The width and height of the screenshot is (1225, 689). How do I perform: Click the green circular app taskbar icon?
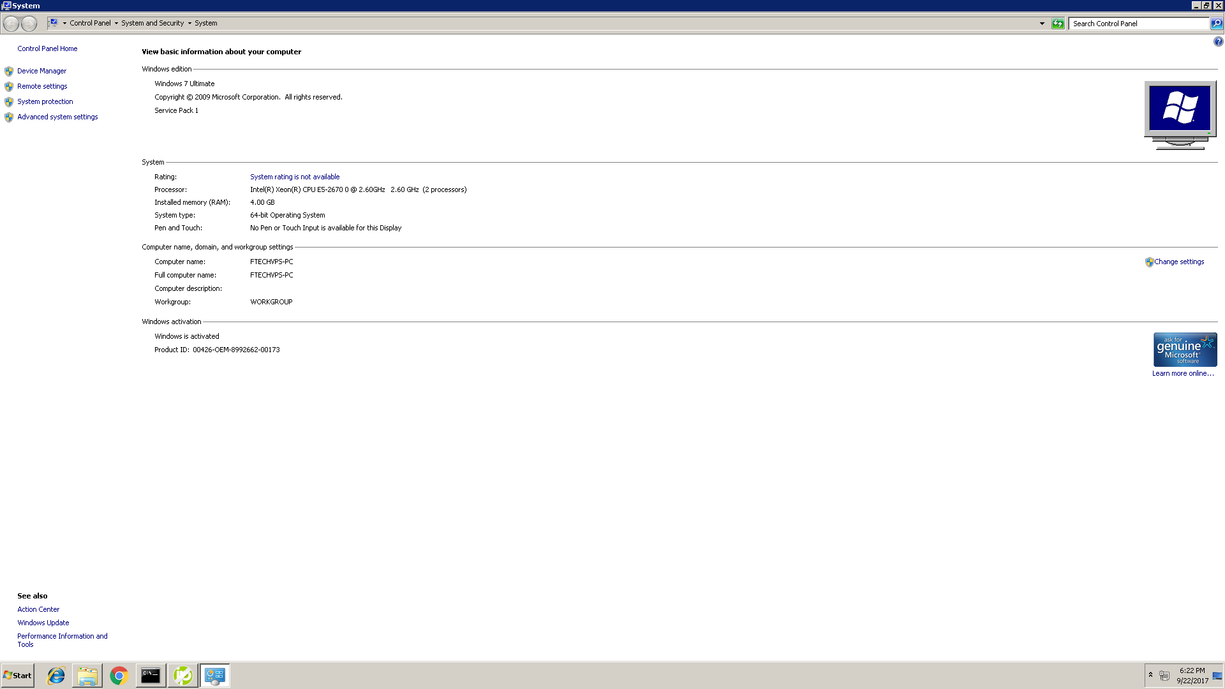click(x=182, y=676)
